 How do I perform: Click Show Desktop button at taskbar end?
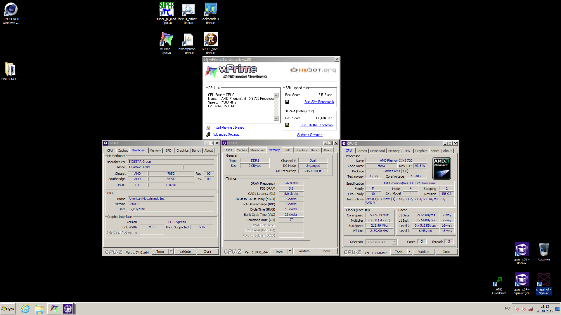point(557,309)
